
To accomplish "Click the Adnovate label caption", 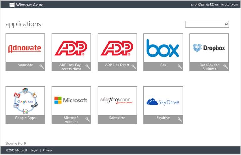I will pyautogui.click(x=25, y=65).
